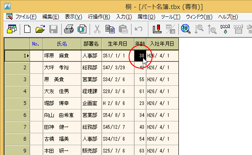Open the ヘルプ(H) menu
This screenshot has width=252, height=155.
pyautogui.click(x=228, y=17)
